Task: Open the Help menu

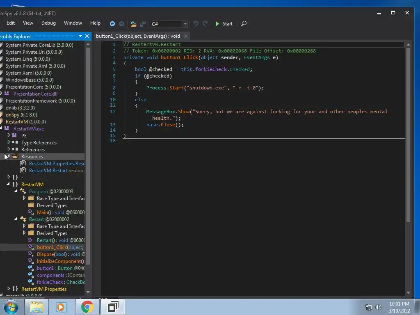Action: (x=95, y=23)
